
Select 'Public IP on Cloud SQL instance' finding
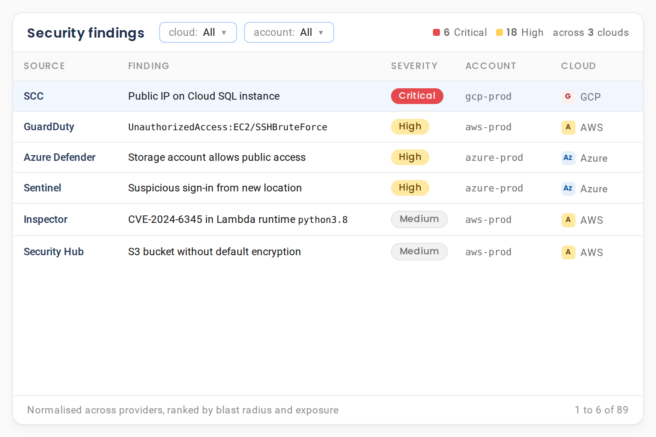tap(204, 96)
